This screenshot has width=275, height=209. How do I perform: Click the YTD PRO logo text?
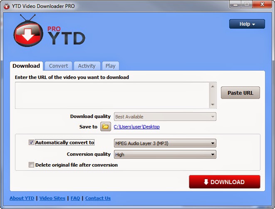click(x=66, y=36)
